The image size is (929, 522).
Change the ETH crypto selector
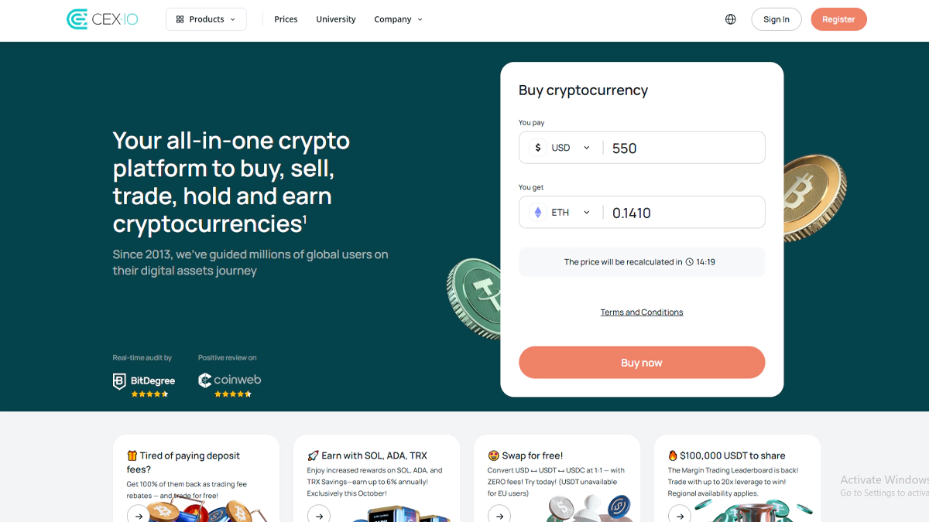560,213
